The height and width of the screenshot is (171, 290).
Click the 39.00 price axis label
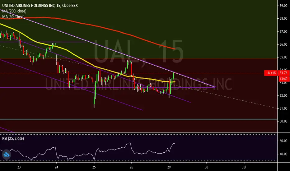[x=283, y=6]
